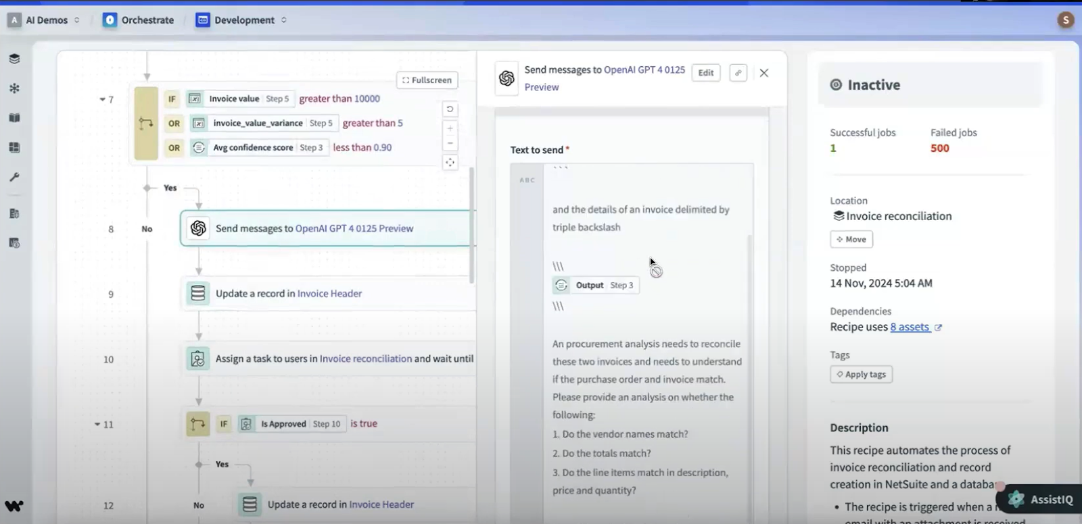This screenshot has height=524, width=1082.
Task: Click the stopped date 14 Nov, 2024 5:04 AM
Action: 881,284
